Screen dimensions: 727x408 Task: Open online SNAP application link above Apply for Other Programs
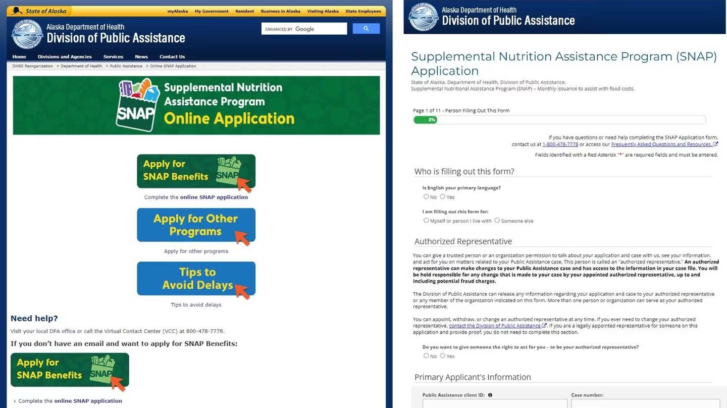[214, 197]
